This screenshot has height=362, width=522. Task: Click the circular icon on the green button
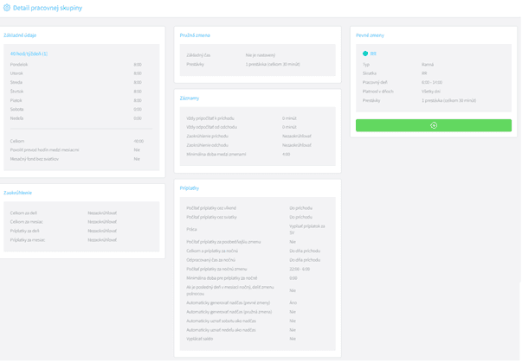(434, 125)
